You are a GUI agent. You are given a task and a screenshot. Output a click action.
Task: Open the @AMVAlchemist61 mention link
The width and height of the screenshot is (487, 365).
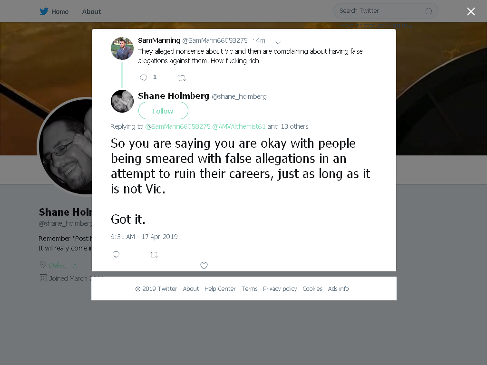coord(239,126)
